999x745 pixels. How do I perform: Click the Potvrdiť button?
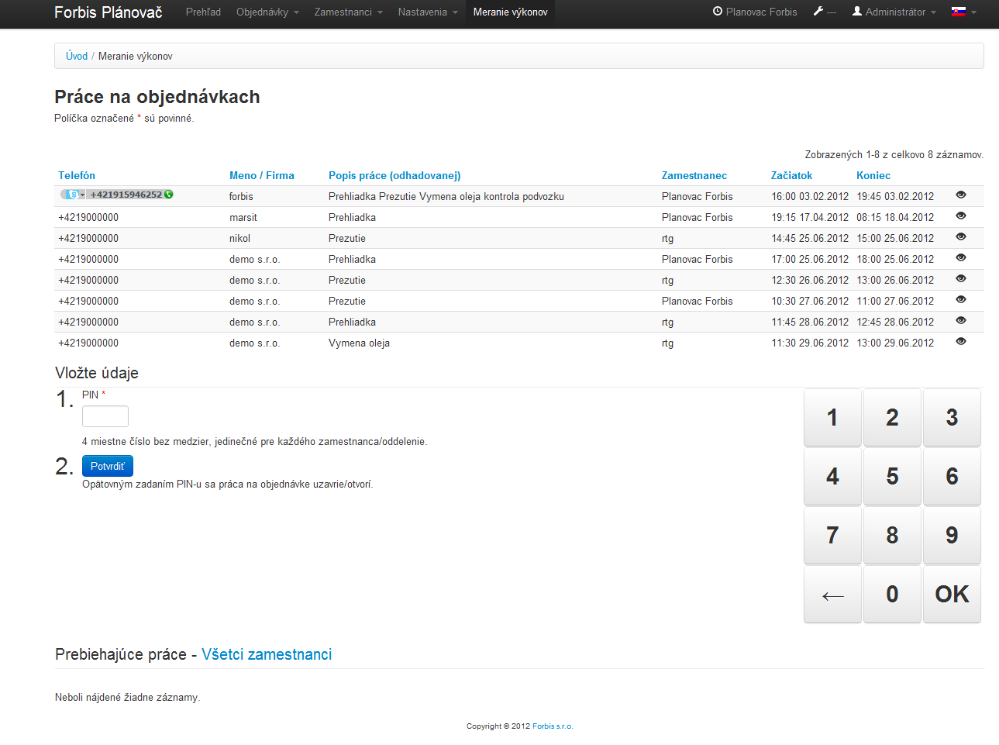[x=108, y=466]
